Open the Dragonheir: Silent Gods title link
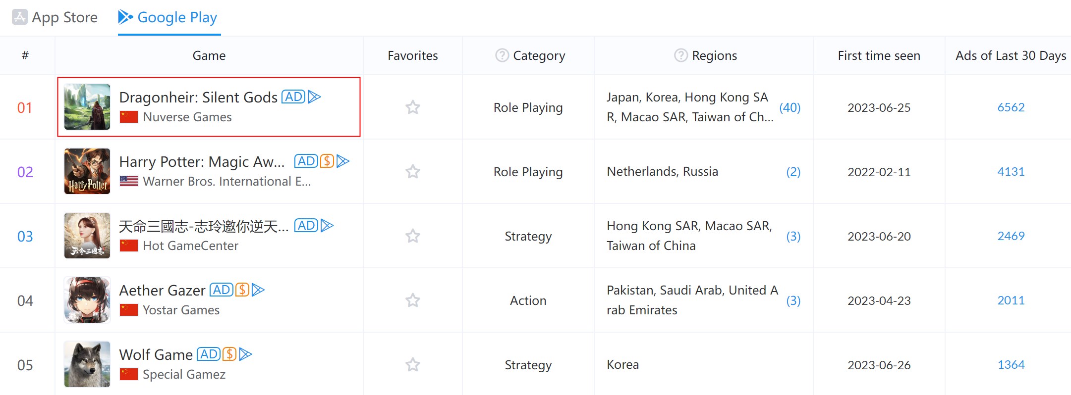Viewport: 1071px width, 395px height. point(198,98)
